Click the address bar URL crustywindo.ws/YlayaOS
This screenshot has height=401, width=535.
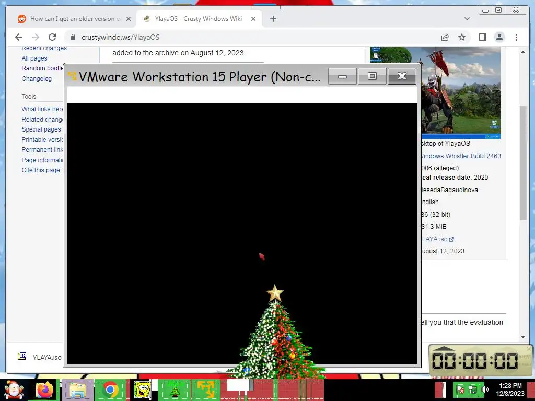tap(121, 37)
